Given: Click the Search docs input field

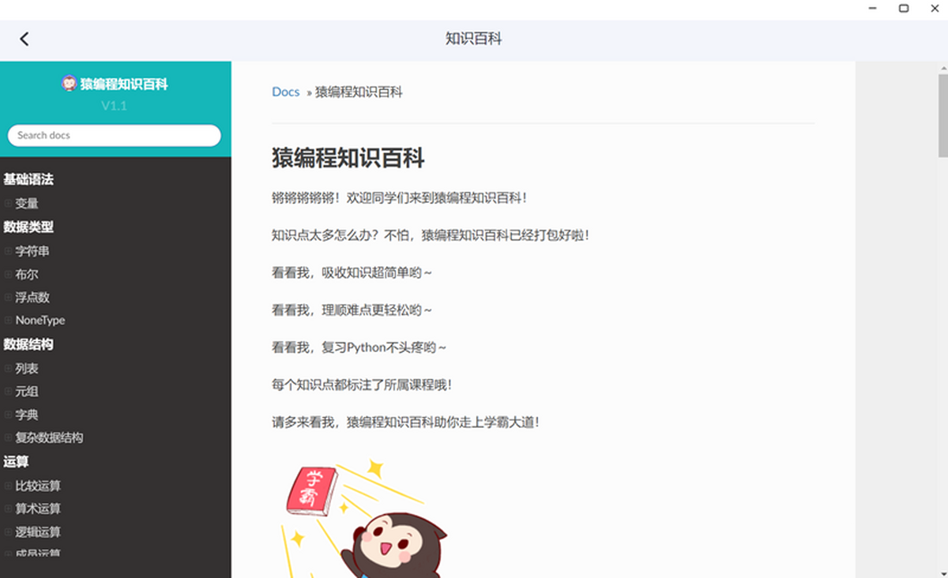Looking at the screenshot, I should pos(114,135).
